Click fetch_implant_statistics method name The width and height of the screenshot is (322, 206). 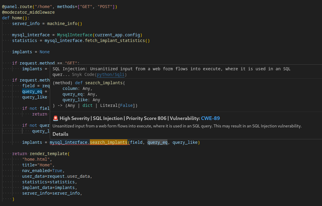coord(115,40)
